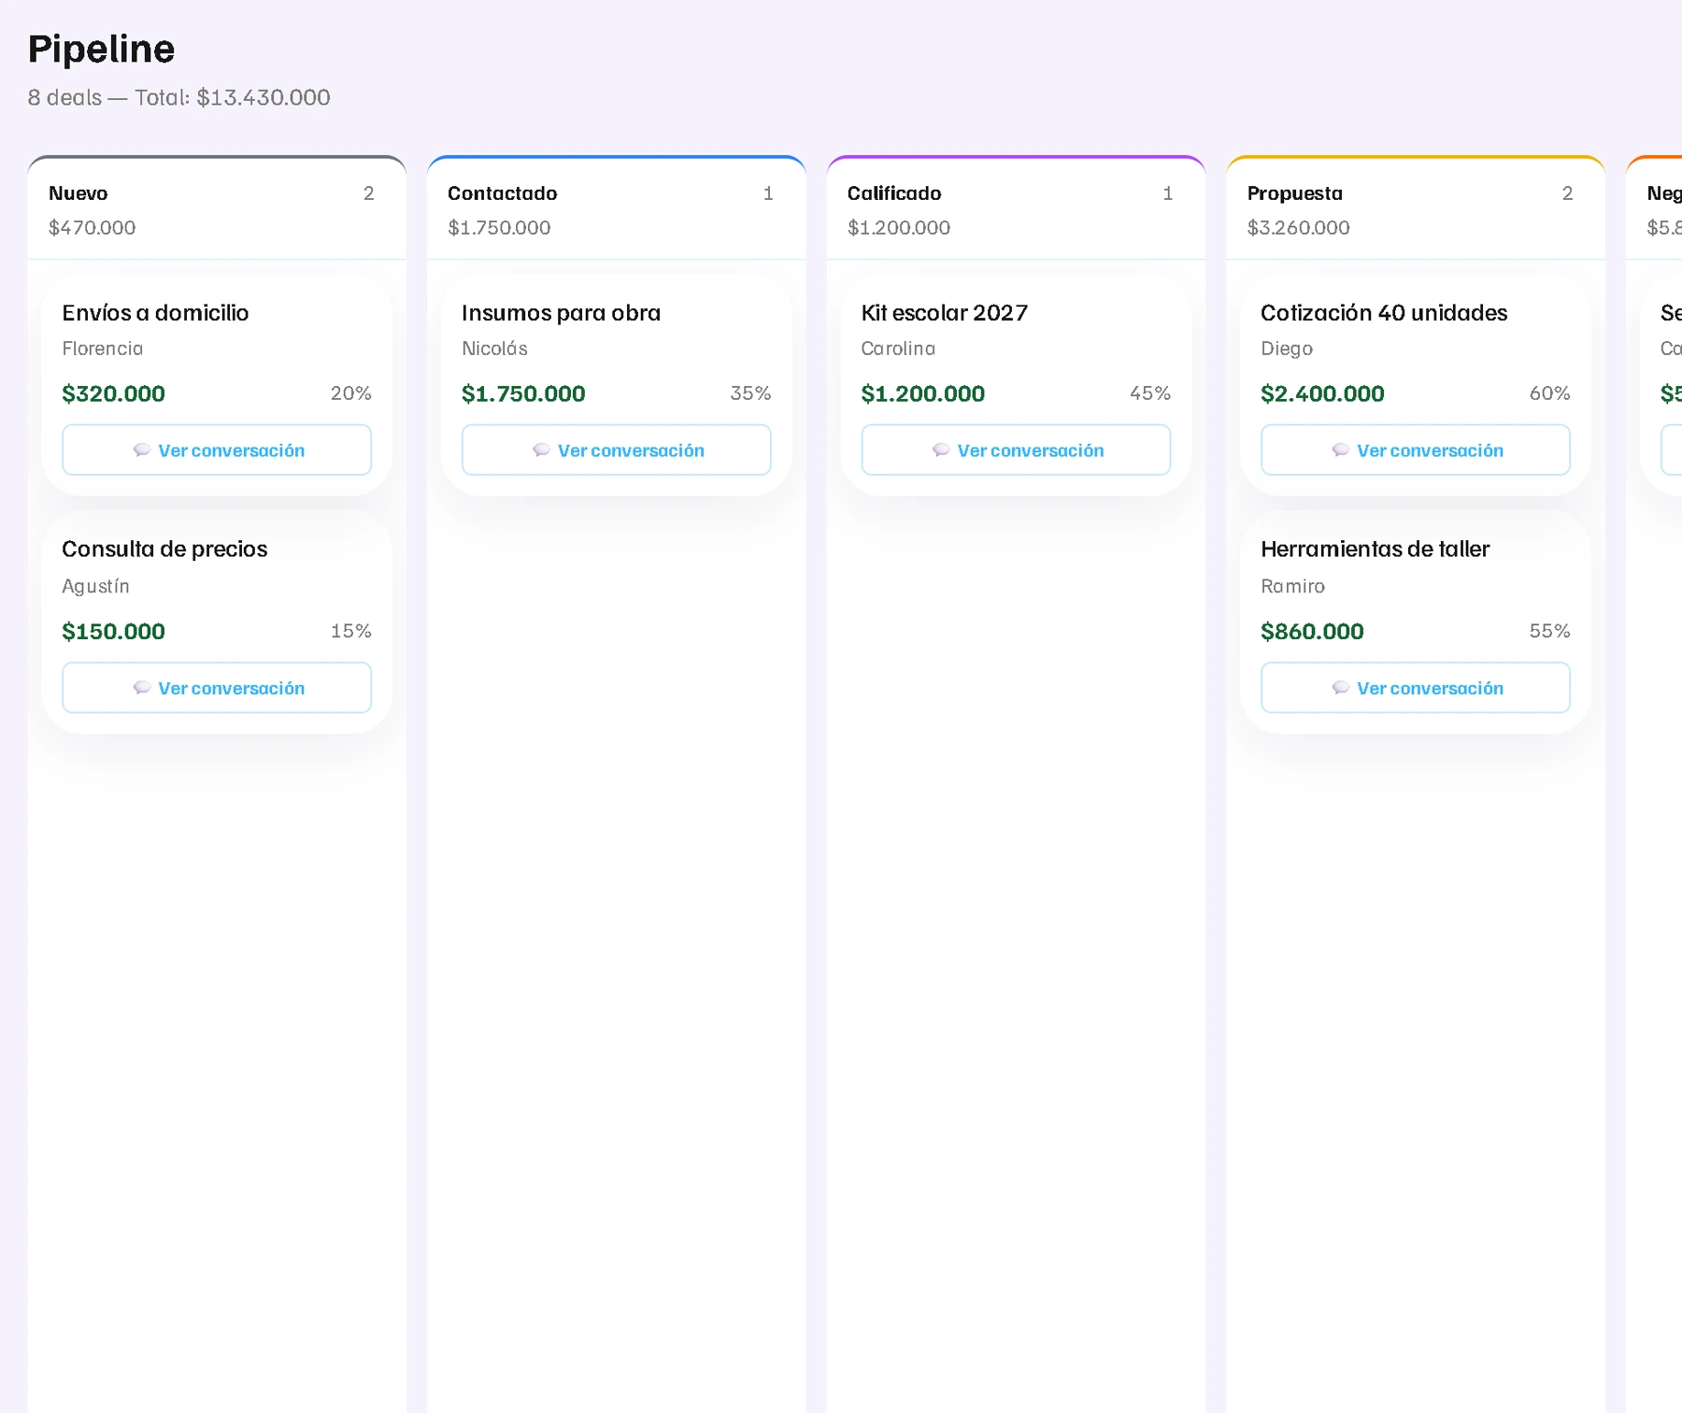Select the Herramientas de taller deal title

pos(1375,549)
